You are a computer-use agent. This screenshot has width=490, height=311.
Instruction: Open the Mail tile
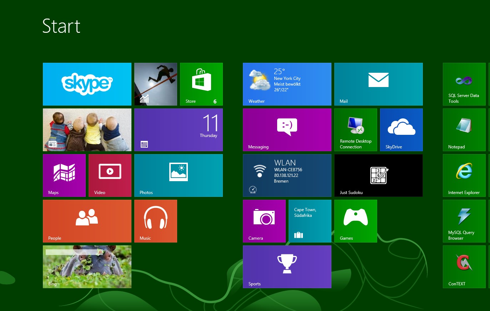(378, 84)
